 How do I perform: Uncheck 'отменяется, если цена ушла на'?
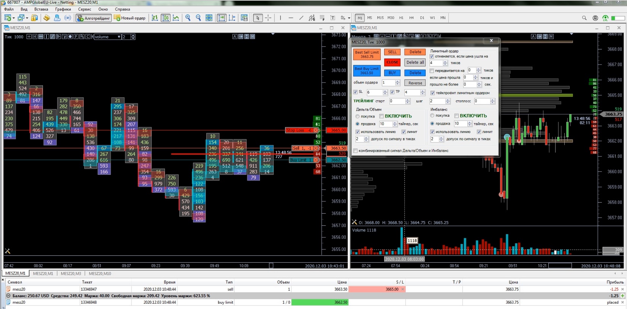432,56
